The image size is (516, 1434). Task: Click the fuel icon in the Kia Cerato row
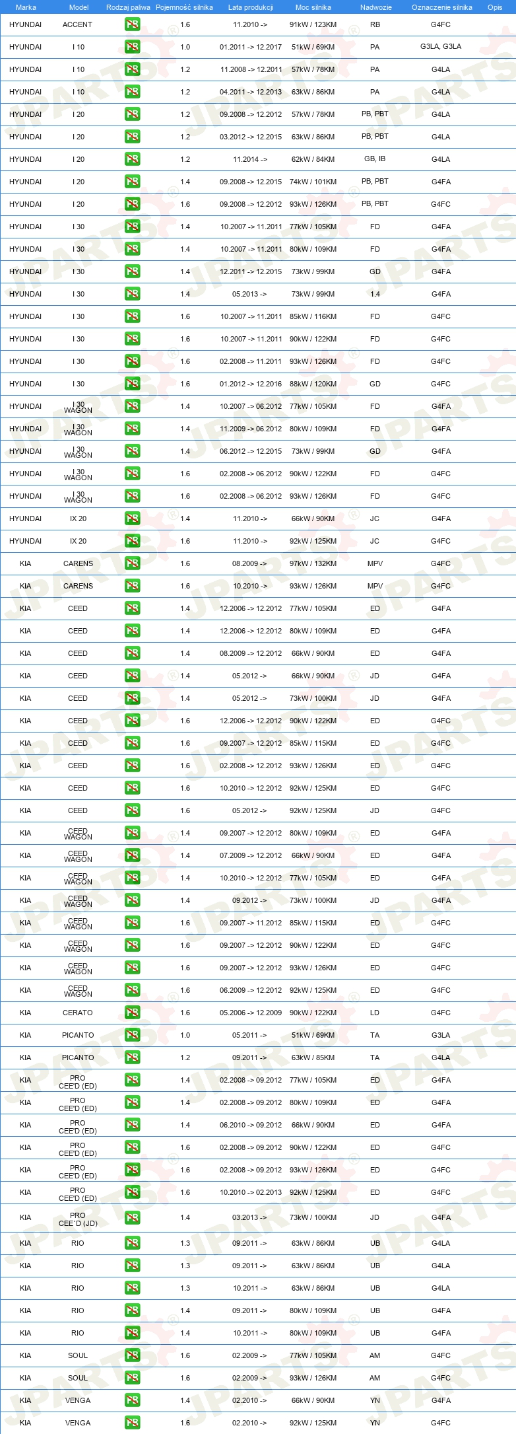(132, 1013)
